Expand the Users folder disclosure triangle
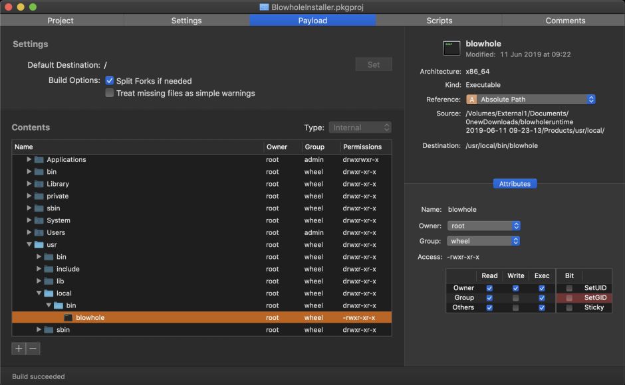Viewport: 625px width, 385px height. click(29, 232)
